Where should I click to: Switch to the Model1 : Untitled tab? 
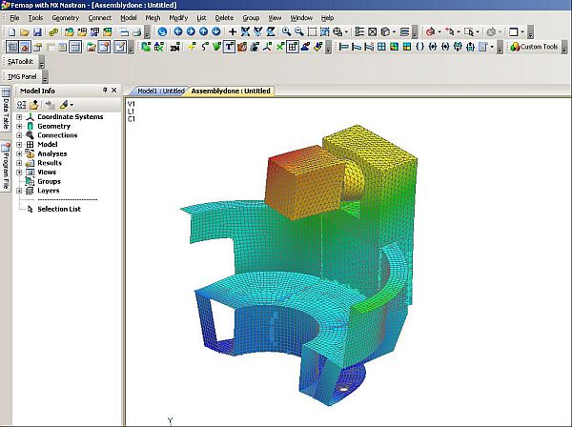[159, 91]
